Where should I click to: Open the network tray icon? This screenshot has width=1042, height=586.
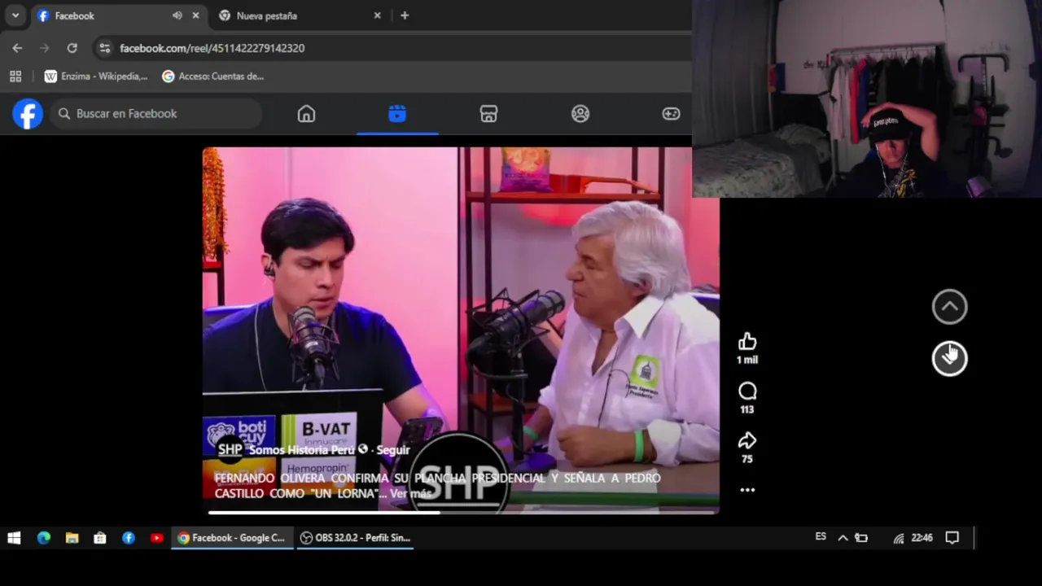pyautogui.click(x=899, y=538)
